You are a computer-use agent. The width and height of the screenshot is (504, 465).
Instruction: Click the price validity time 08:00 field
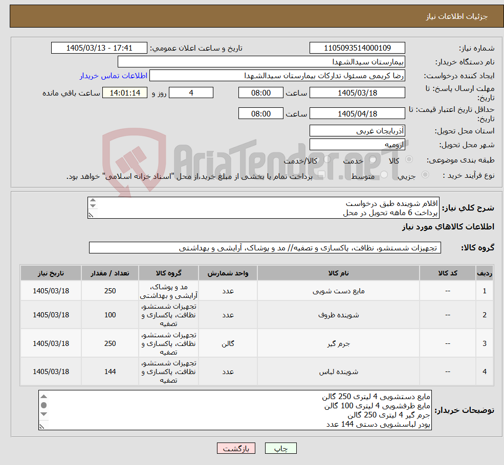point(260,113)
